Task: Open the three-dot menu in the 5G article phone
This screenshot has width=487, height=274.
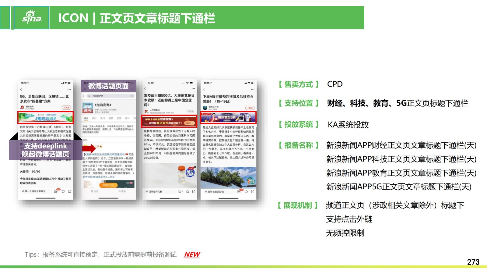Action: pos(69,90)
